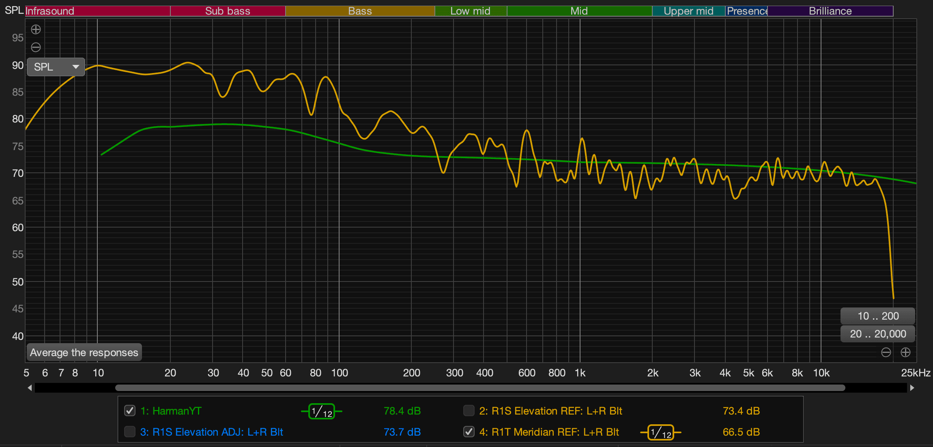The image size is (933, 447).
Task: Select the 2: R1S Elevation REF label
Action: [550, 411]
